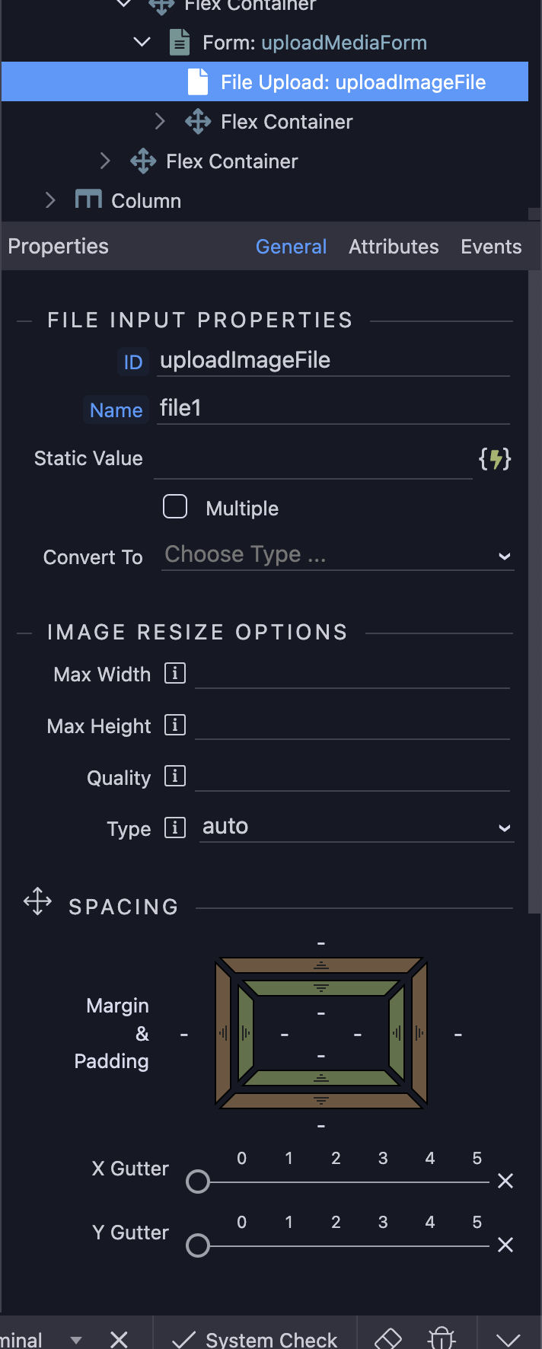Click the bug debug icon in status bar
Image resolution: width=542 pixels, height=1349 pixels.
pyautogui.click(x=442, y=1338)
